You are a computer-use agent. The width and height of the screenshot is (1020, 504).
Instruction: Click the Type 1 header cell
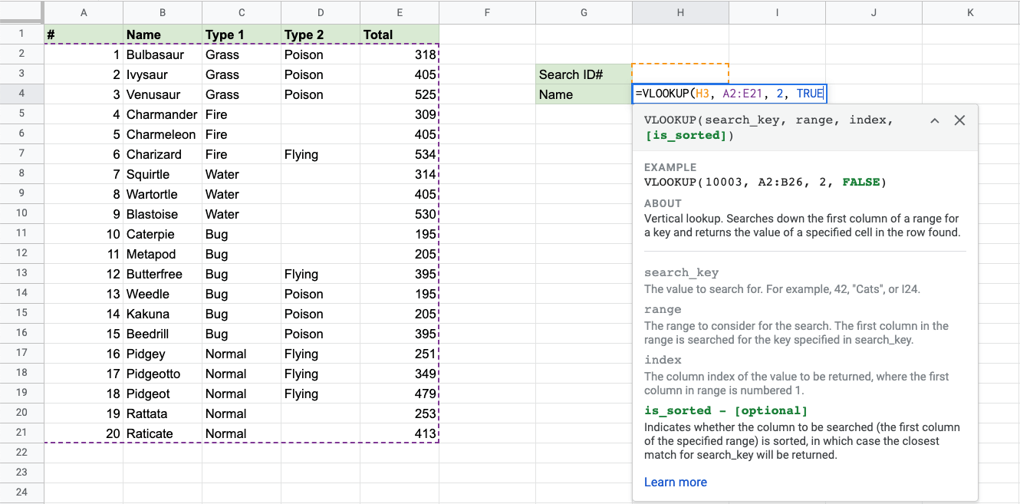241,35
